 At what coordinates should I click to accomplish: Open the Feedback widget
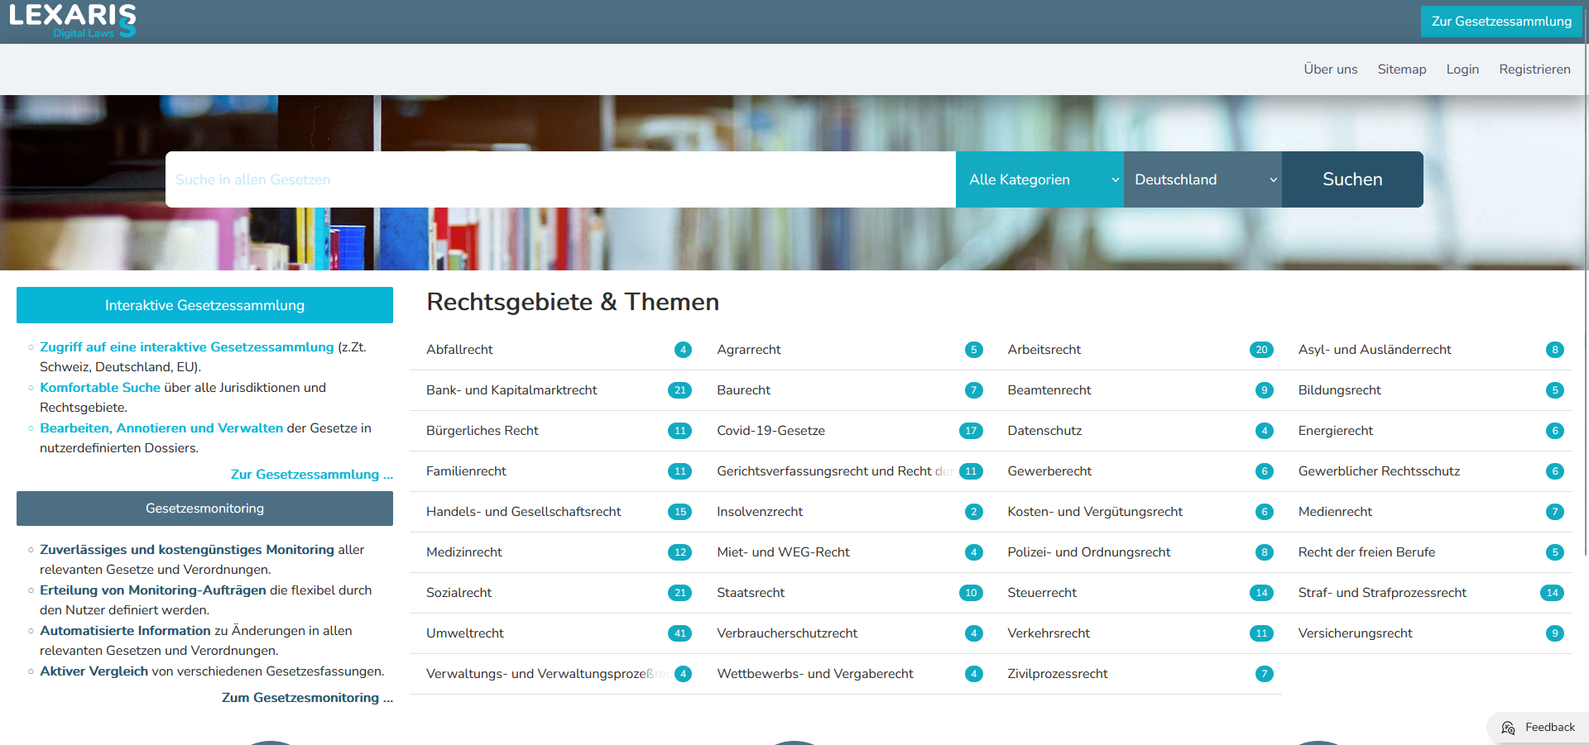click(1538, 728)
